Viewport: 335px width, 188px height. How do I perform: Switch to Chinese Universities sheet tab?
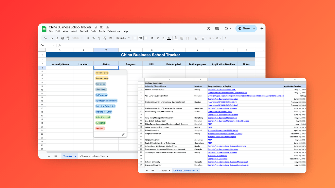pos(93,156)
